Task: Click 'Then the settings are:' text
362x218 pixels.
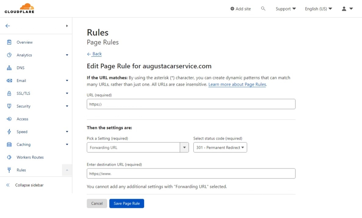Action: [x=110, y=128]
